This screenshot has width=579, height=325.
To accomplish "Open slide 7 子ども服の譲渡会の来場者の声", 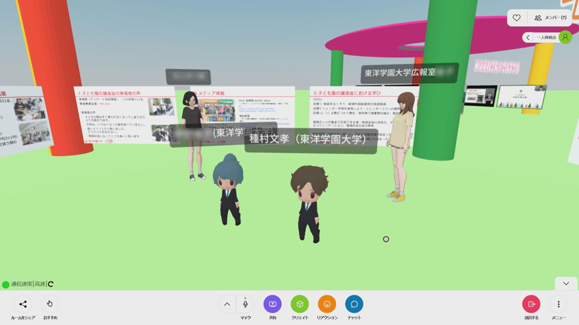I will pos(125,114).
